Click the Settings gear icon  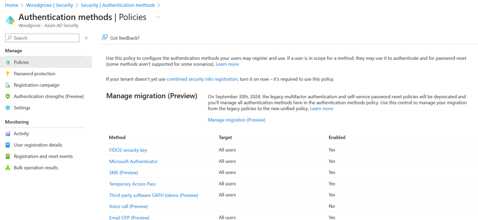[x=8, y=108]
